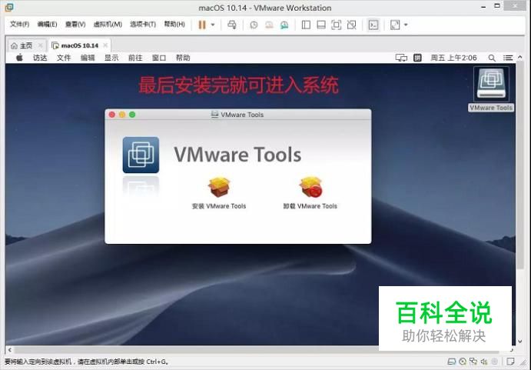The height and width of the screenshot is (370, 531).
Task: Click the 安装 VMware Tools package icon
Action: pyautogui.click(x=219, y=187)
